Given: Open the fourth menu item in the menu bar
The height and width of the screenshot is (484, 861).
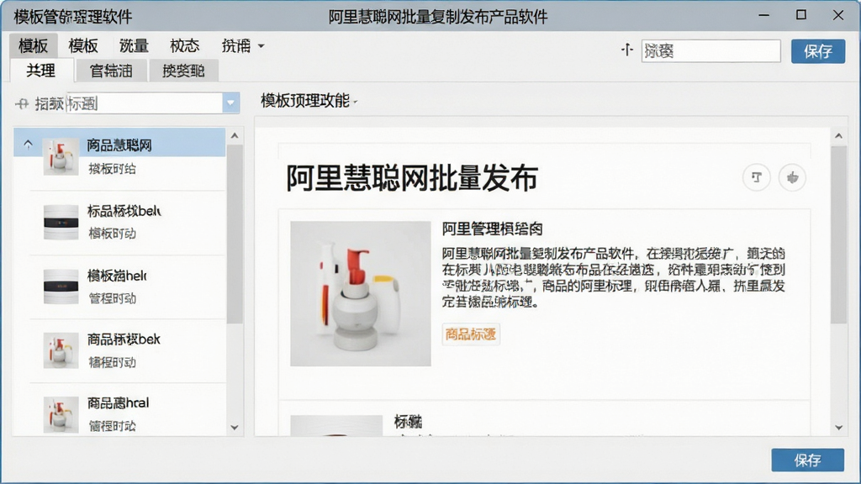Looking at the screenshot, I should 184,45.
